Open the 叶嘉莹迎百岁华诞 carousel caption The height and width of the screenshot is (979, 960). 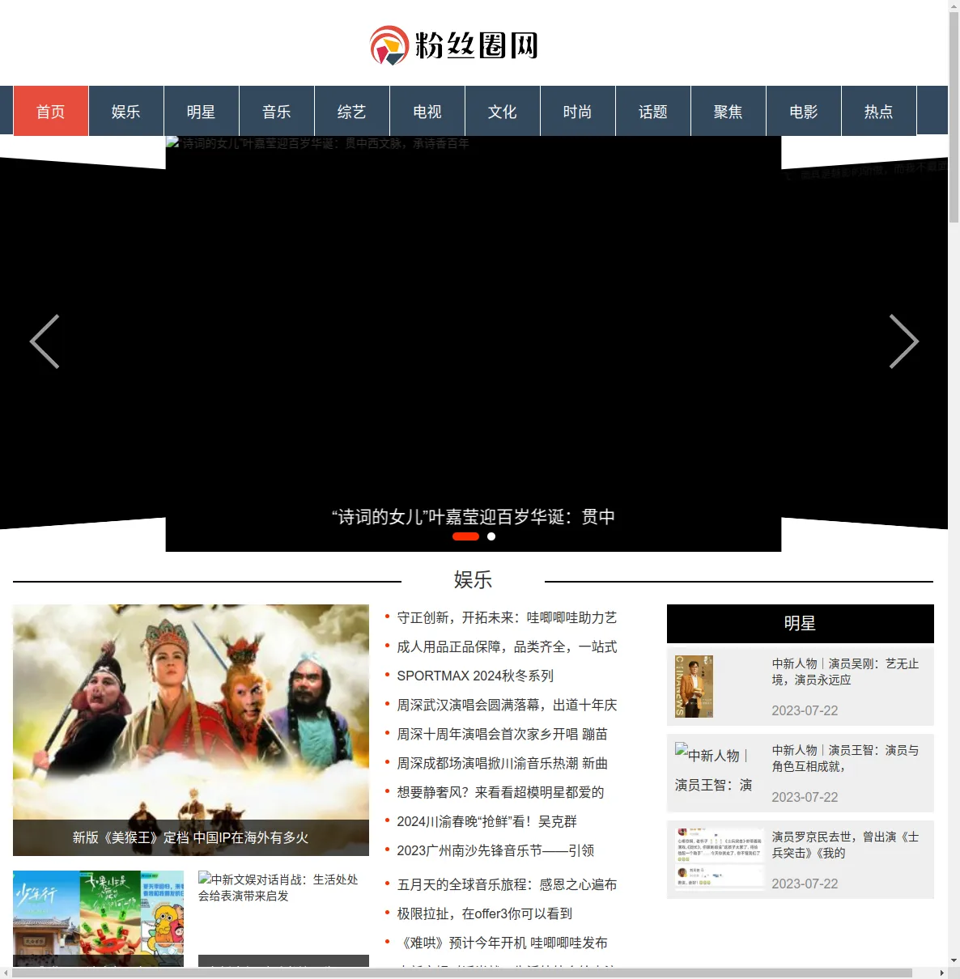[474, 516]
